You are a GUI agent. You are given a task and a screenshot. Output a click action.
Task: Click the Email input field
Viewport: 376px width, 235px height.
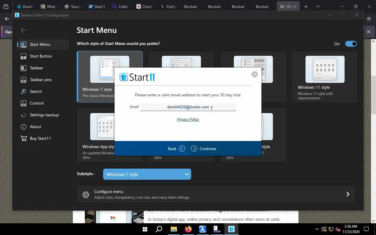188,107
